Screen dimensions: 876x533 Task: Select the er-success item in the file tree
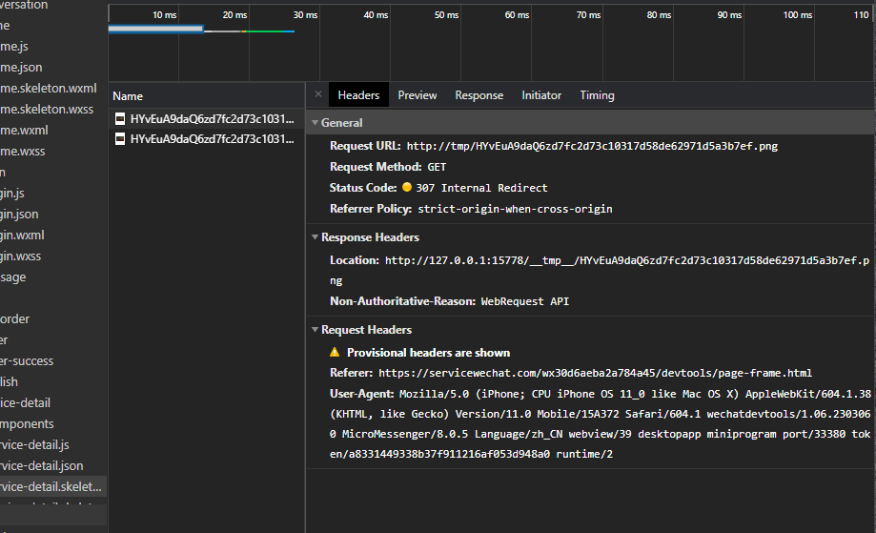click(27, 361)
